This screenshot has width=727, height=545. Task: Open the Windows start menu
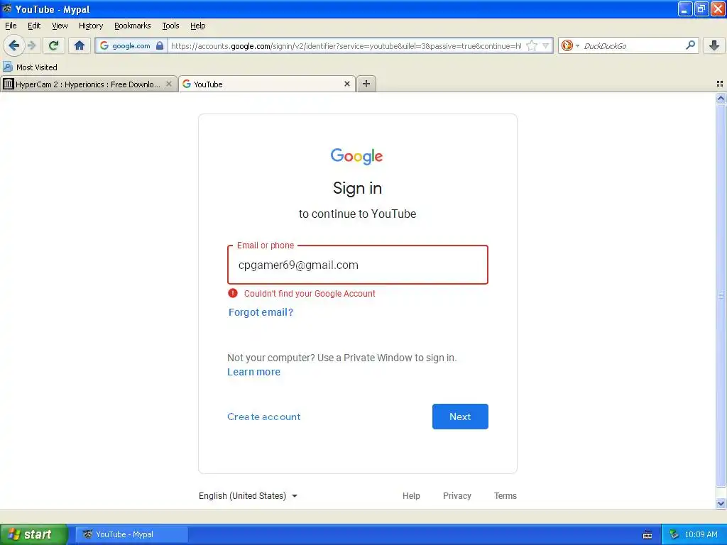click(34, 534)
